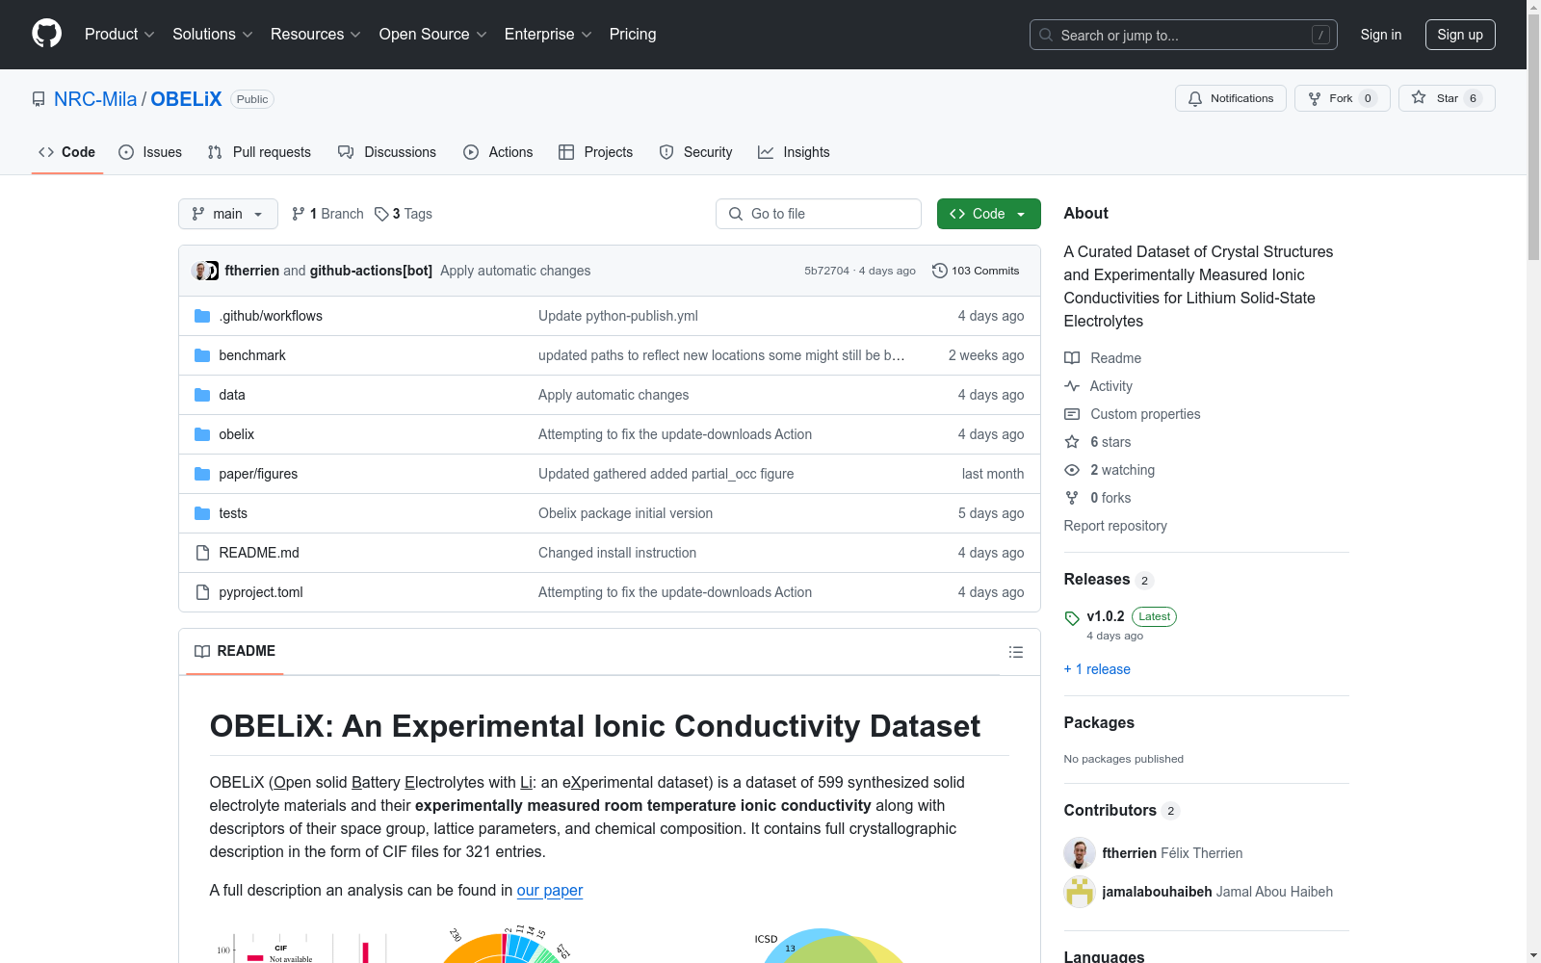Click jamalabouhaibeh's avatar in Contributors
Screen dimensions: 1541x963
1080,892
